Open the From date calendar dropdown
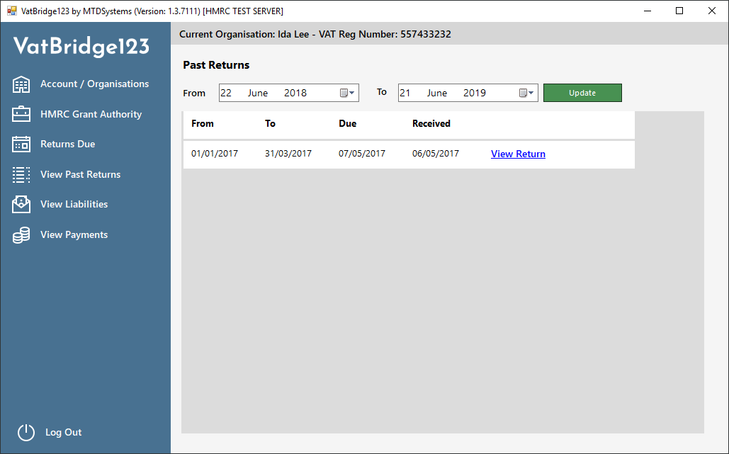The image size is (729, 454). click(x=347, y=93)
